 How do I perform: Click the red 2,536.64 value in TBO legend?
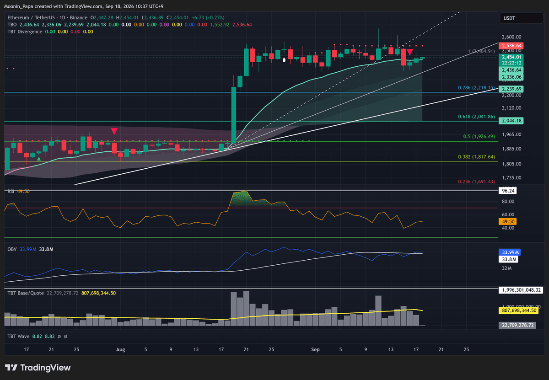click(242, 24)
